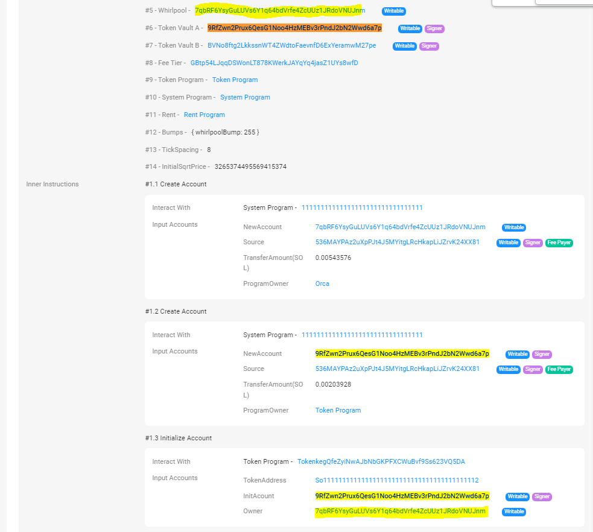Click the Writable badge next to Whirlpool
The height and width of the screenshot is (532, 593).
point(393,10)
